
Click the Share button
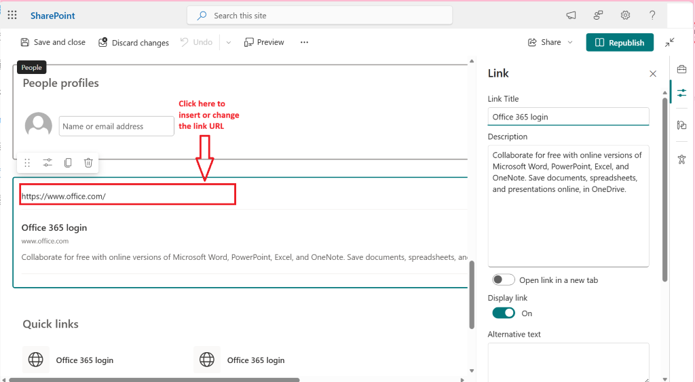[x=544, y=42]
